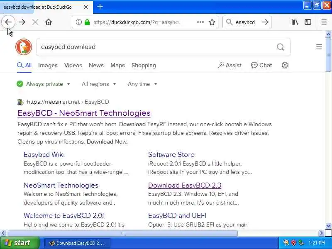Switch to the News tab
This screenshot has width=332, height=249.
pos(96,65)
